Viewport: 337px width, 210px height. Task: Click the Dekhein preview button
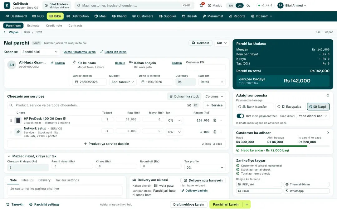[x=201, y=43]
